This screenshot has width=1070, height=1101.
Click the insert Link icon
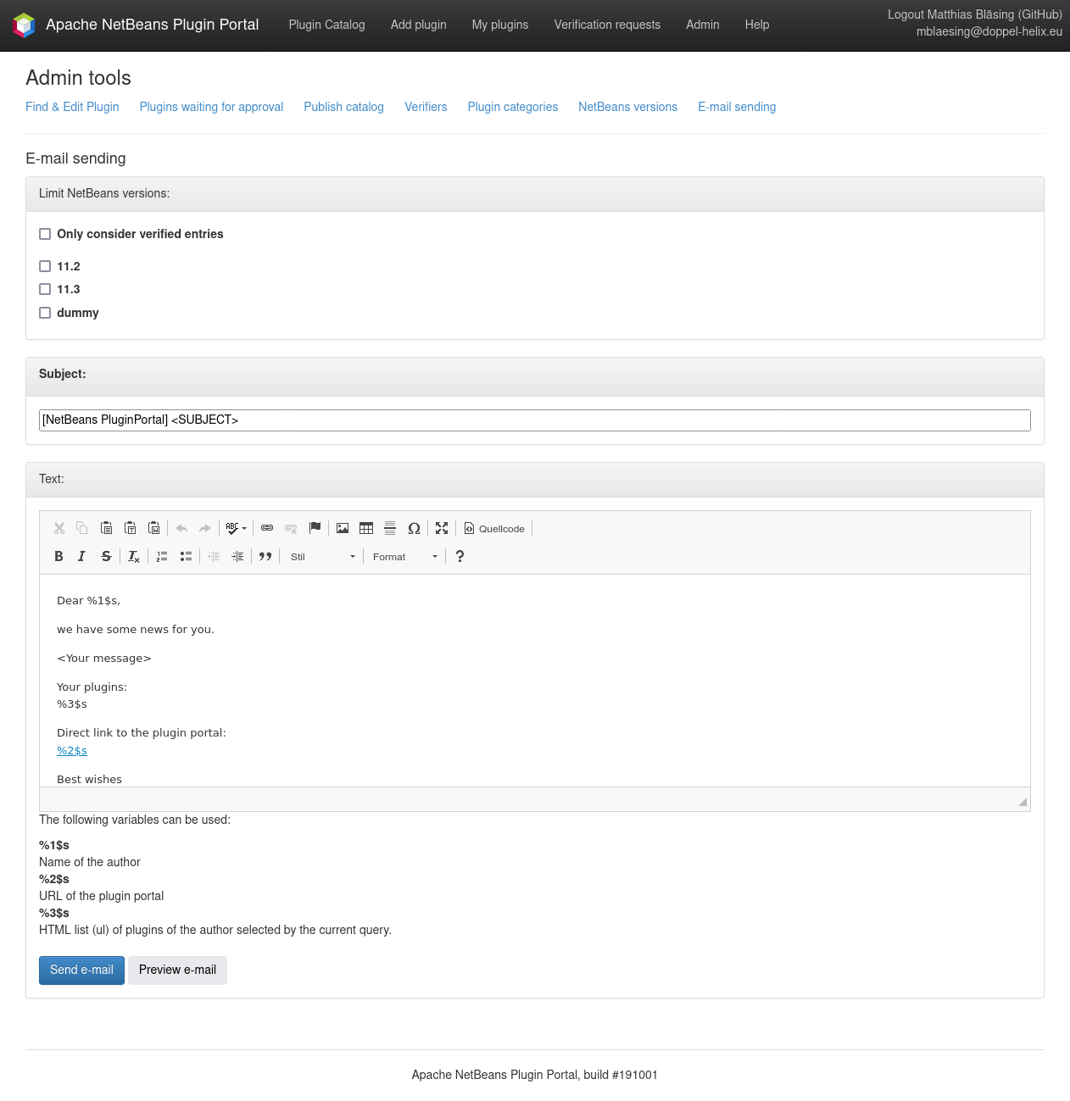tap(267, 528)
